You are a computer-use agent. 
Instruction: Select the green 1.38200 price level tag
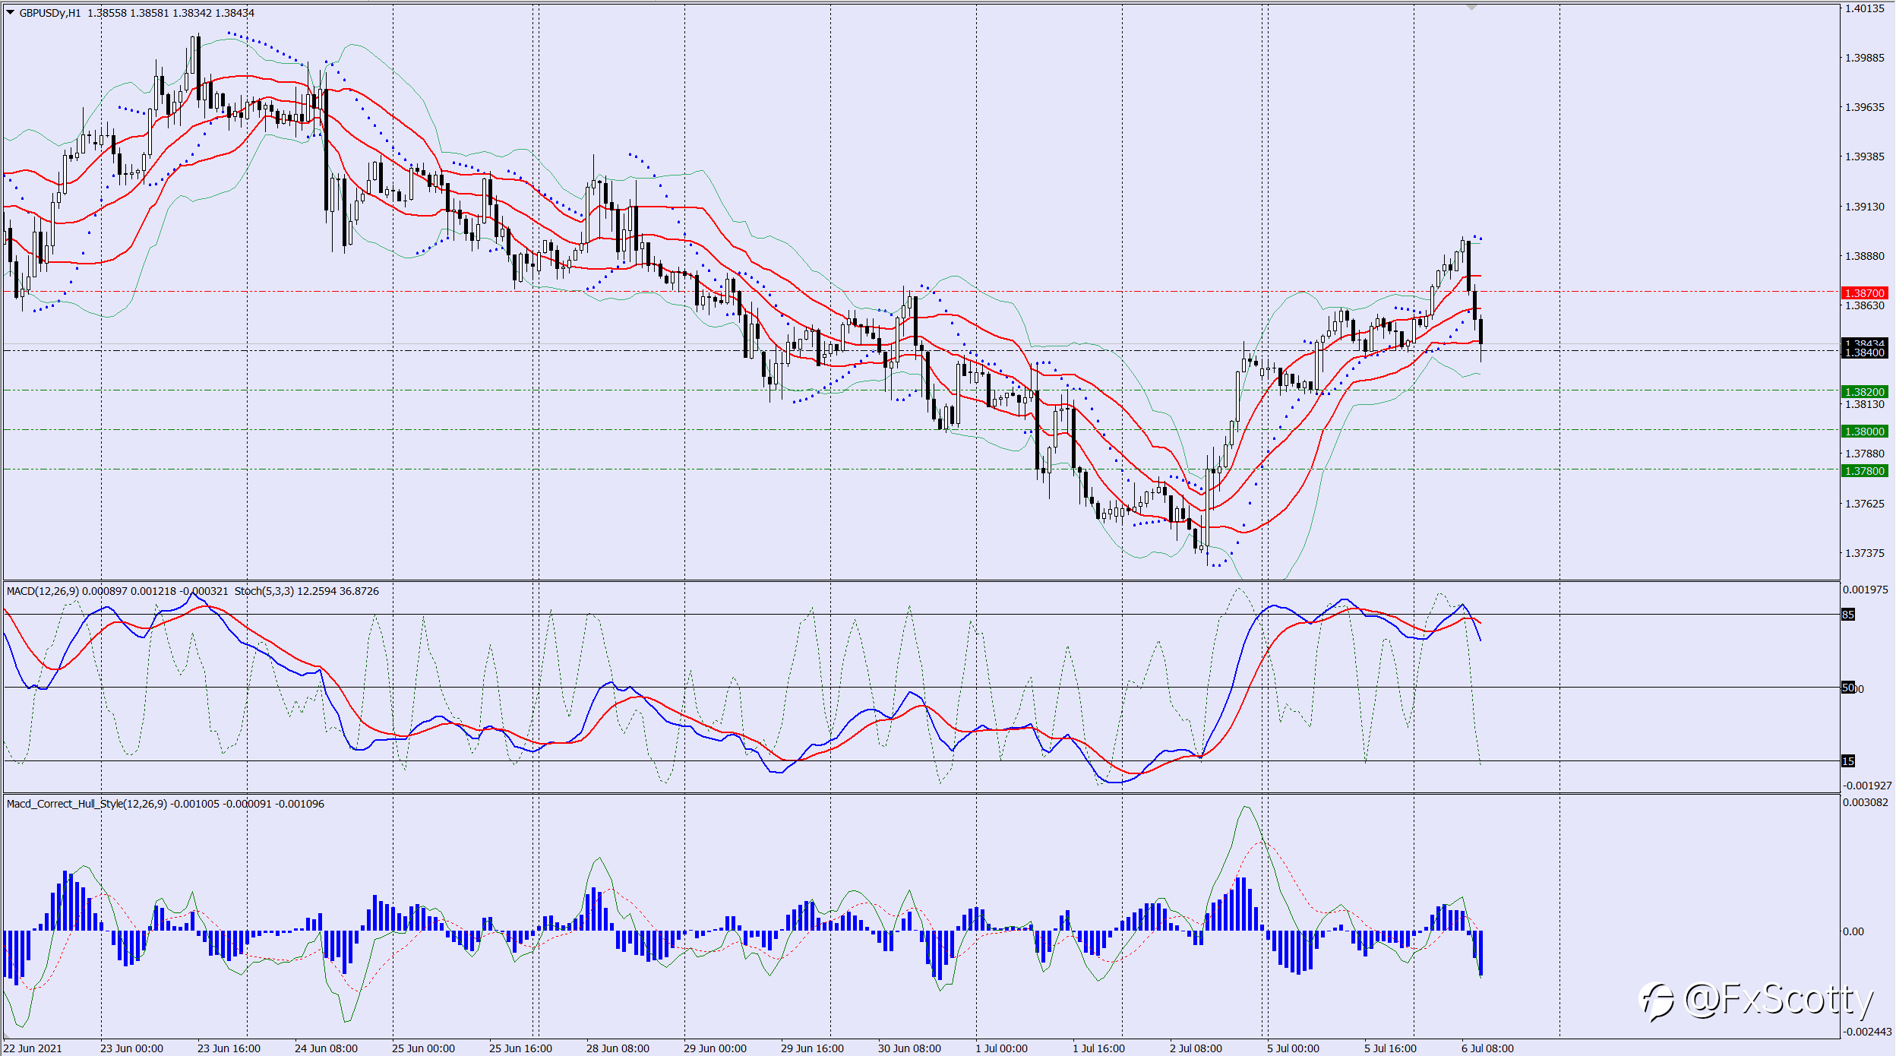[x=1865, y=392]
